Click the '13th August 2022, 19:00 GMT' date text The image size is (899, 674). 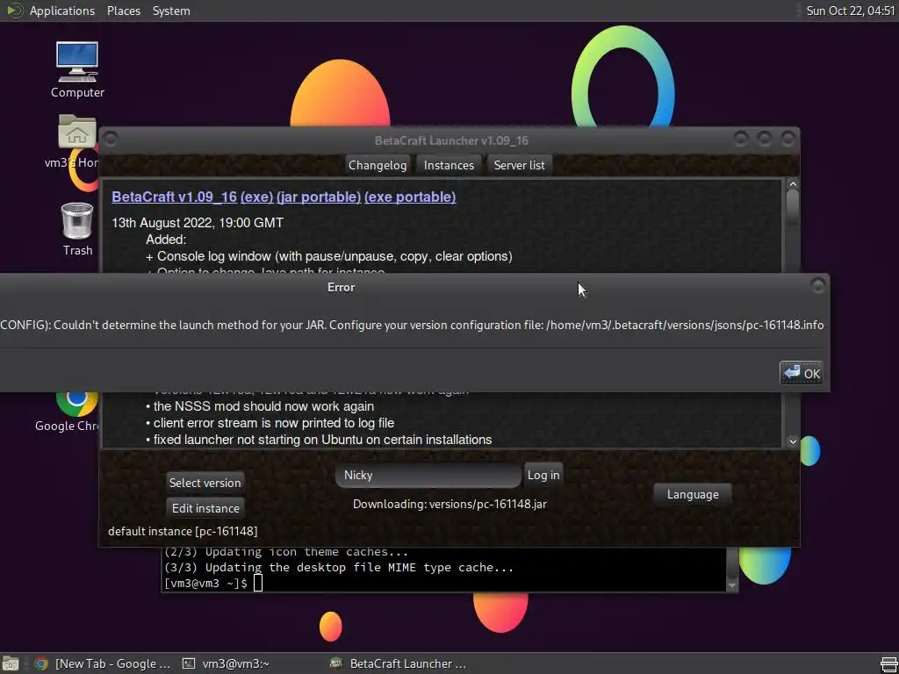click(198, 222)
